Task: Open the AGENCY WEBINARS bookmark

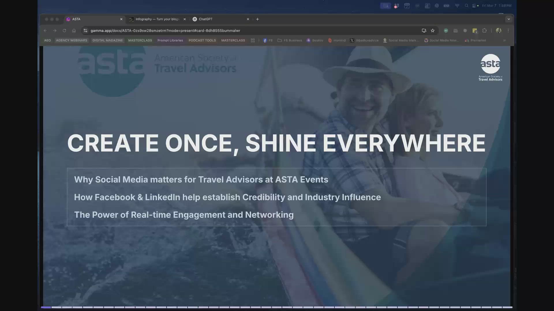Action: pos(71,40)
